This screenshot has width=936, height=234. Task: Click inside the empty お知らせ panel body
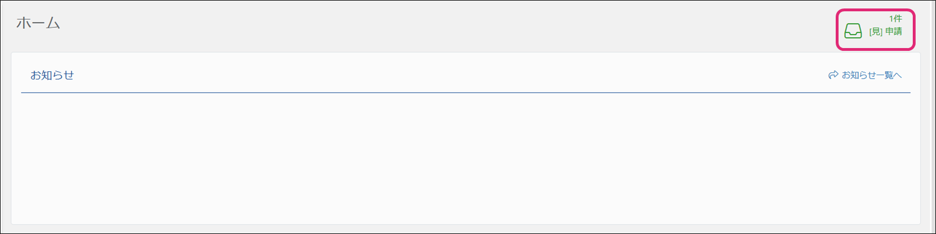[x=465, y=158]
